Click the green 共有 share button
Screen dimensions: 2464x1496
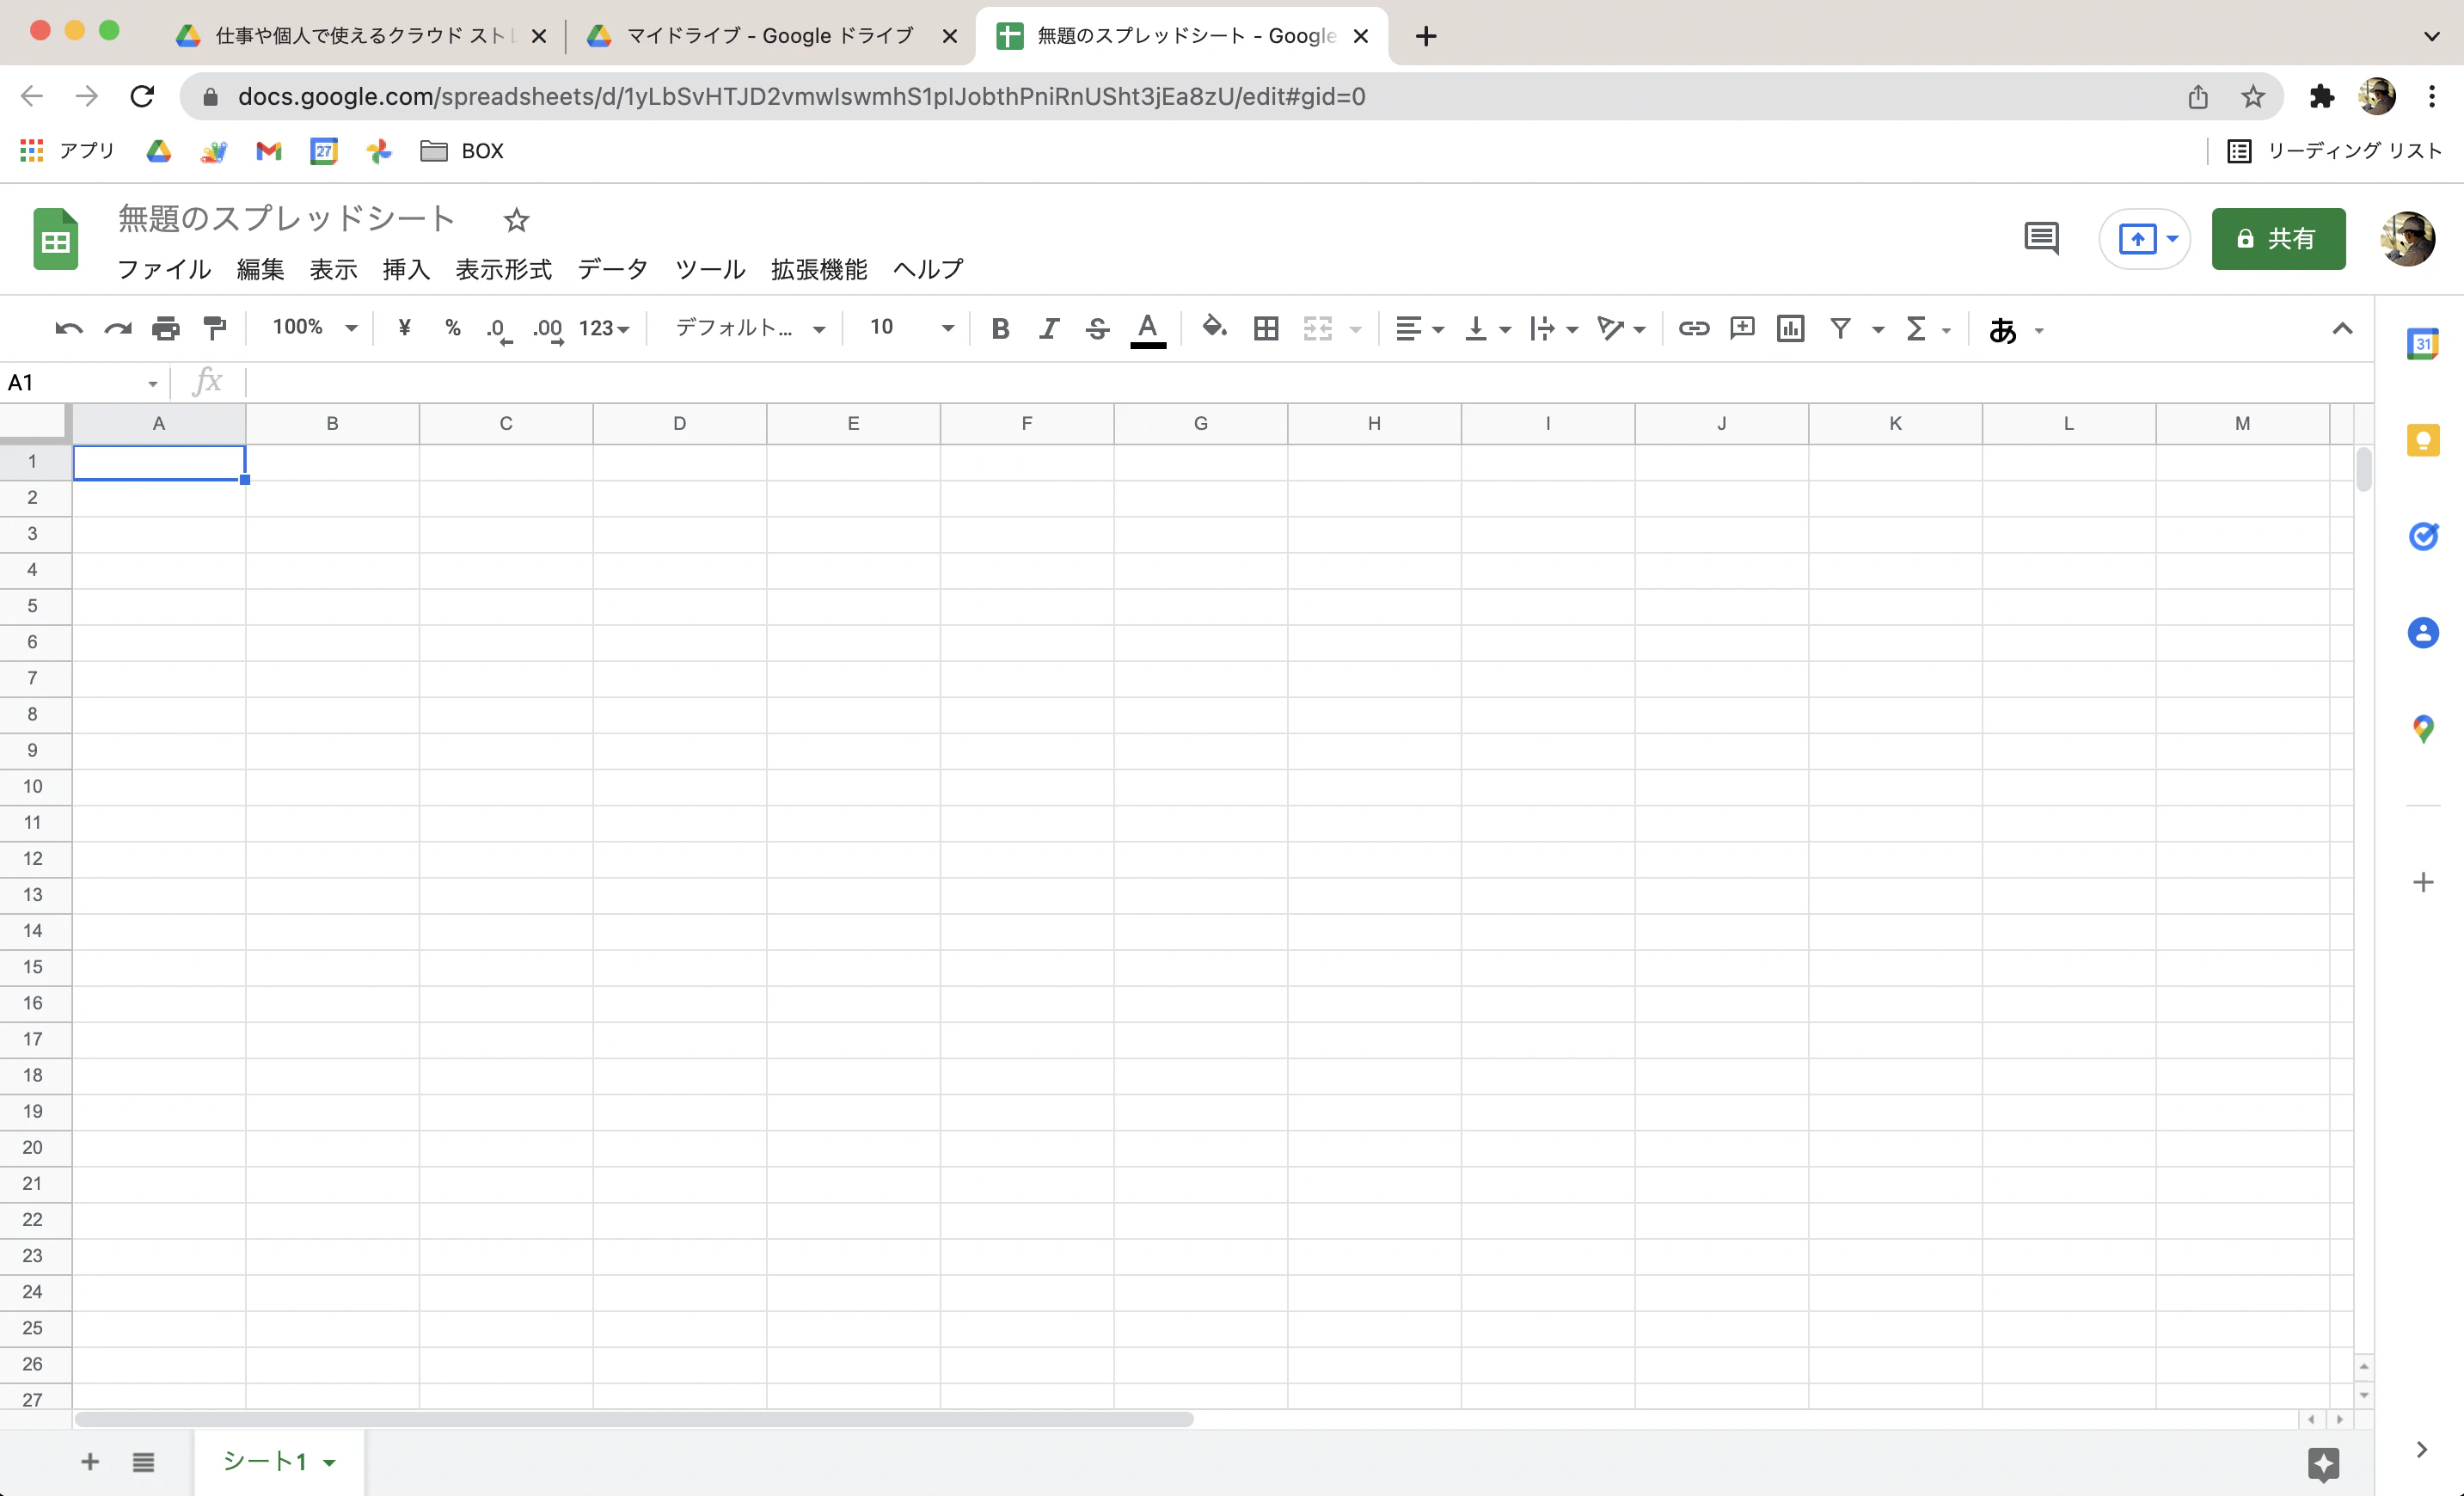(x=2278, y=239)
